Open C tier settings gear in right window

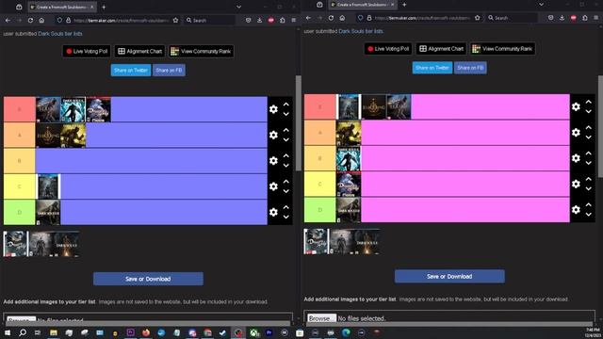(x=576, y=185)
